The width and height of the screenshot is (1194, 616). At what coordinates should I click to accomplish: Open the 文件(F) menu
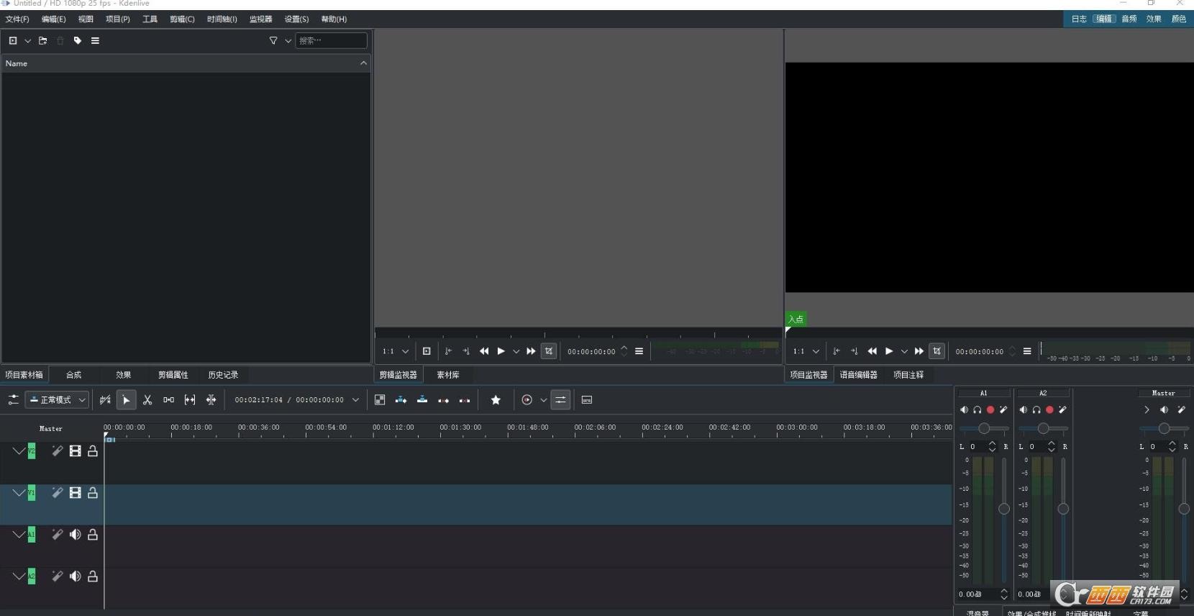[17, 19]
